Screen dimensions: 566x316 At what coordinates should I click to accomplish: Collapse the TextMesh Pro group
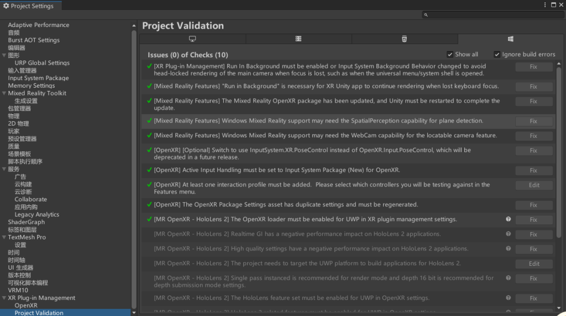coord(4,237)
